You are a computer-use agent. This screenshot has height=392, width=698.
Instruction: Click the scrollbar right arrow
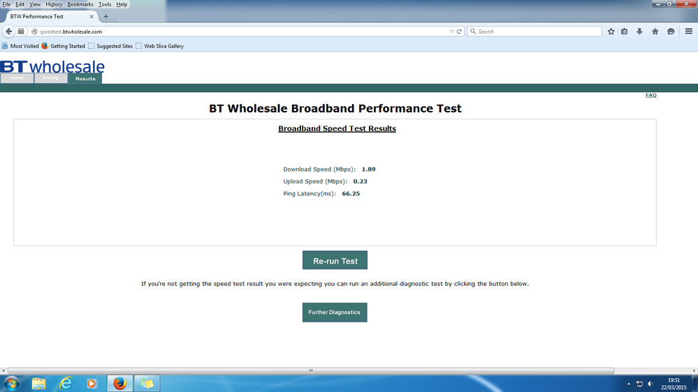coord(694,370)
